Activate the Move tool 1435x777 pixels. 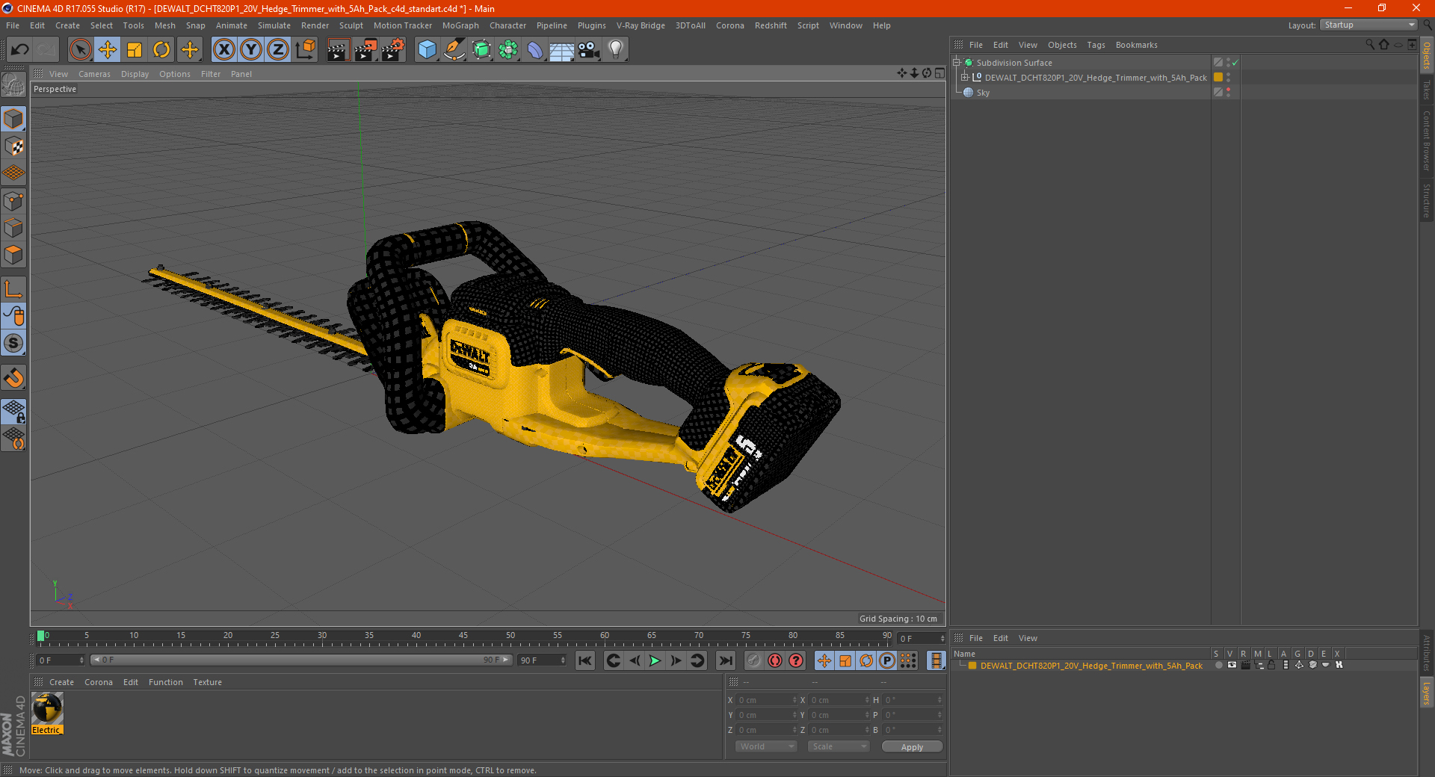108,50
